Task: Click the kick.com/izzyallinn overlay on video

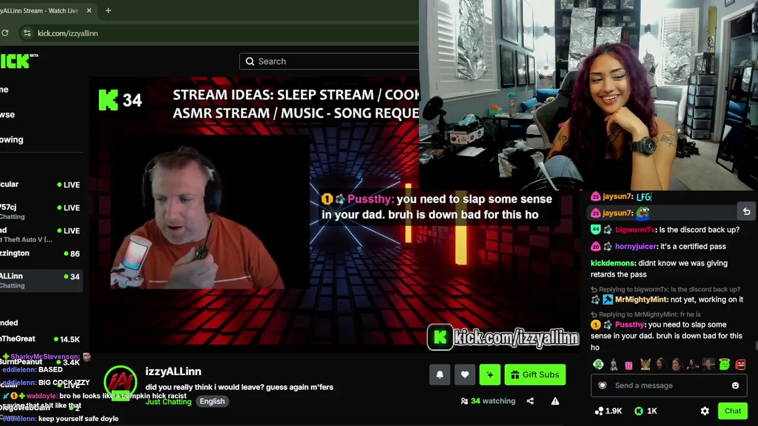Action: point(503,338)
